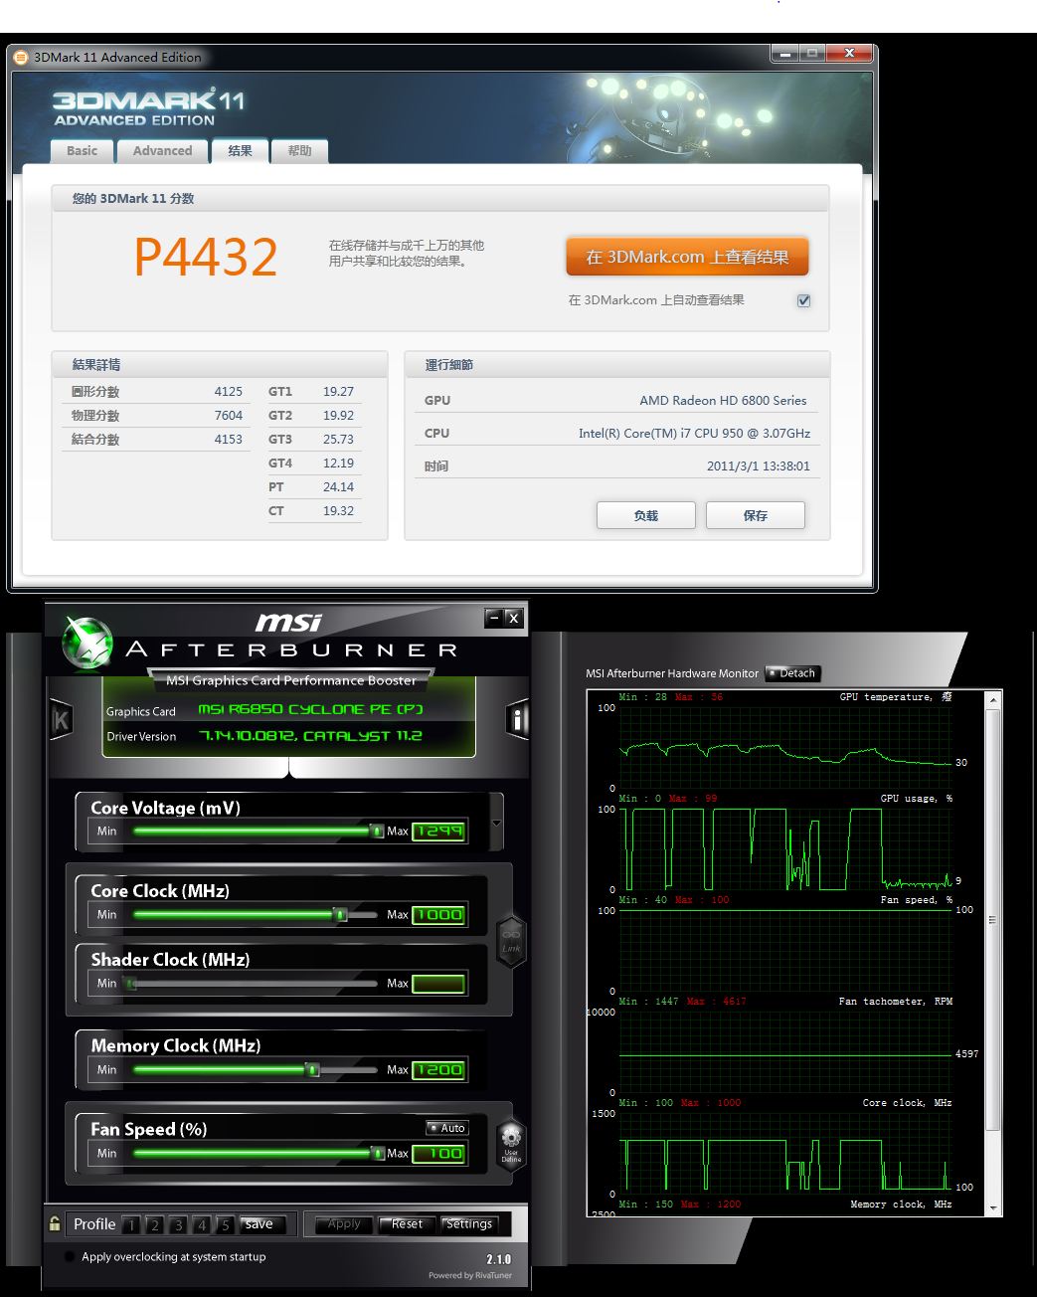
Task: Click the hardware monitor scrollbar up arrow
Action: (x=992, y=700)
